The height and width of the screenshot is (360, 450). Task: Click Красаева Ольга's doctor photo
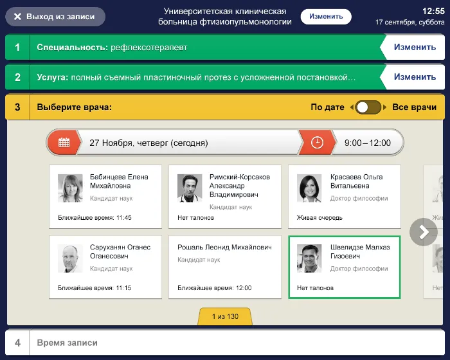point(309,188)
